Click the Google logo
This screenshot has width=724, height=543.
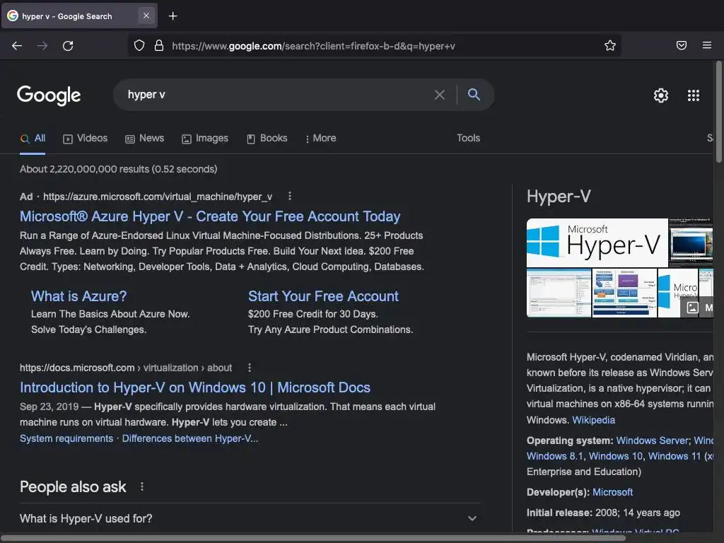click(x=49, y=95)
